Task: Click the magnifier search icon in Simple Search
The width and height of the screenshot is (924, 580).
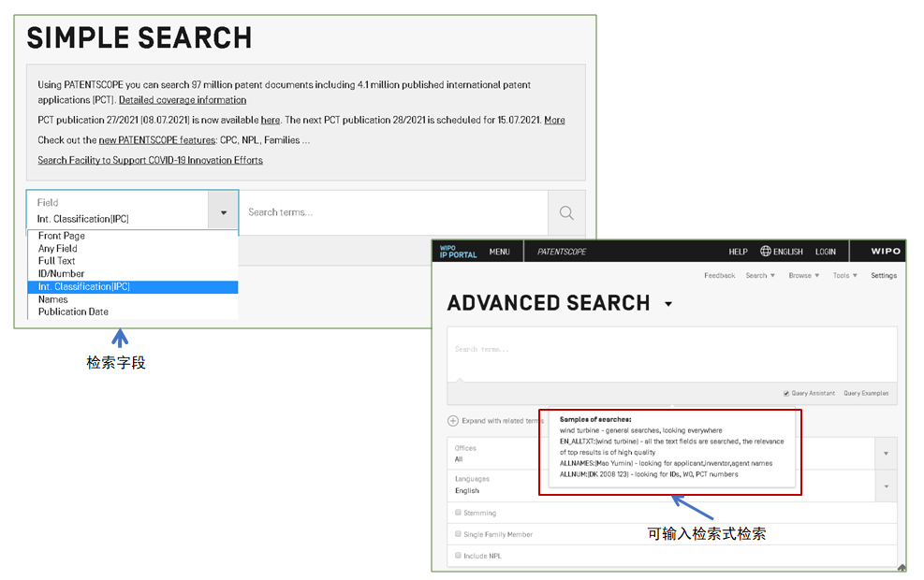Action: pos(566,212)
